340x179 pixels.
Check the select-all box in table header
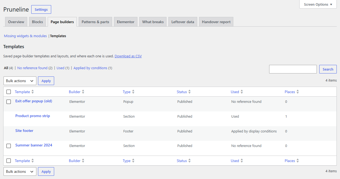click(9, 92)
